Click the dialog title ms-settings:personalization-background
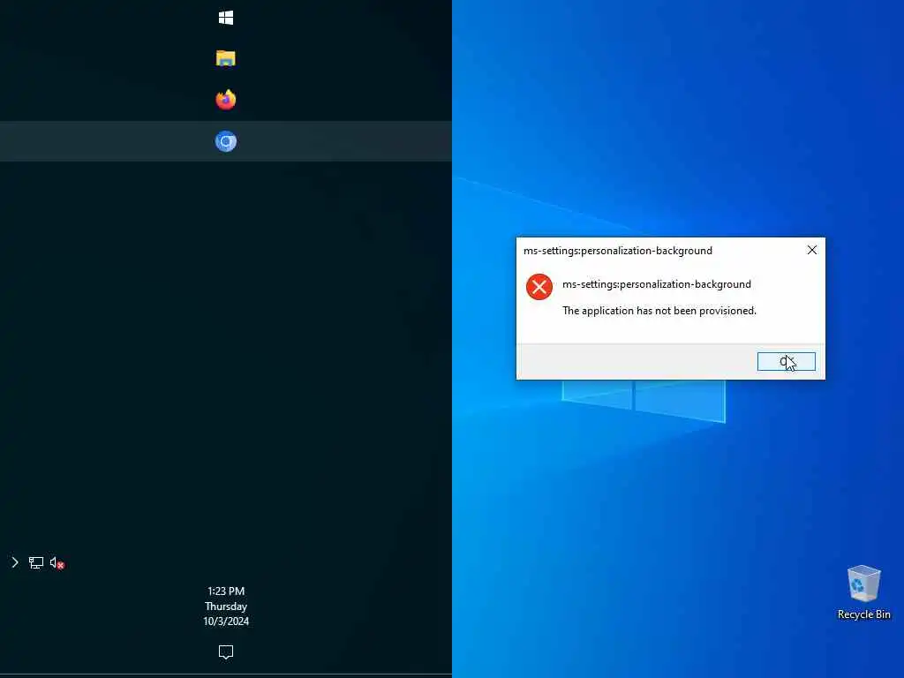This screenshot has width=904, height=678. pyautogui.click(x=617, y=251)
